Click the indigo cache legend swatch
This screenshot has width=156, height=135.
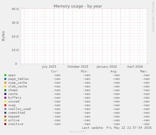(x=5, y=94)
